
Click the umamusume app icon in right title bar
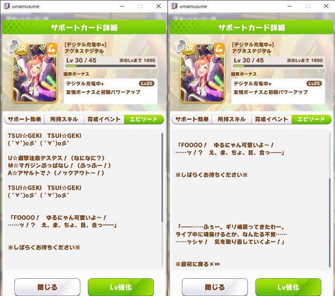tap(174, 6)
